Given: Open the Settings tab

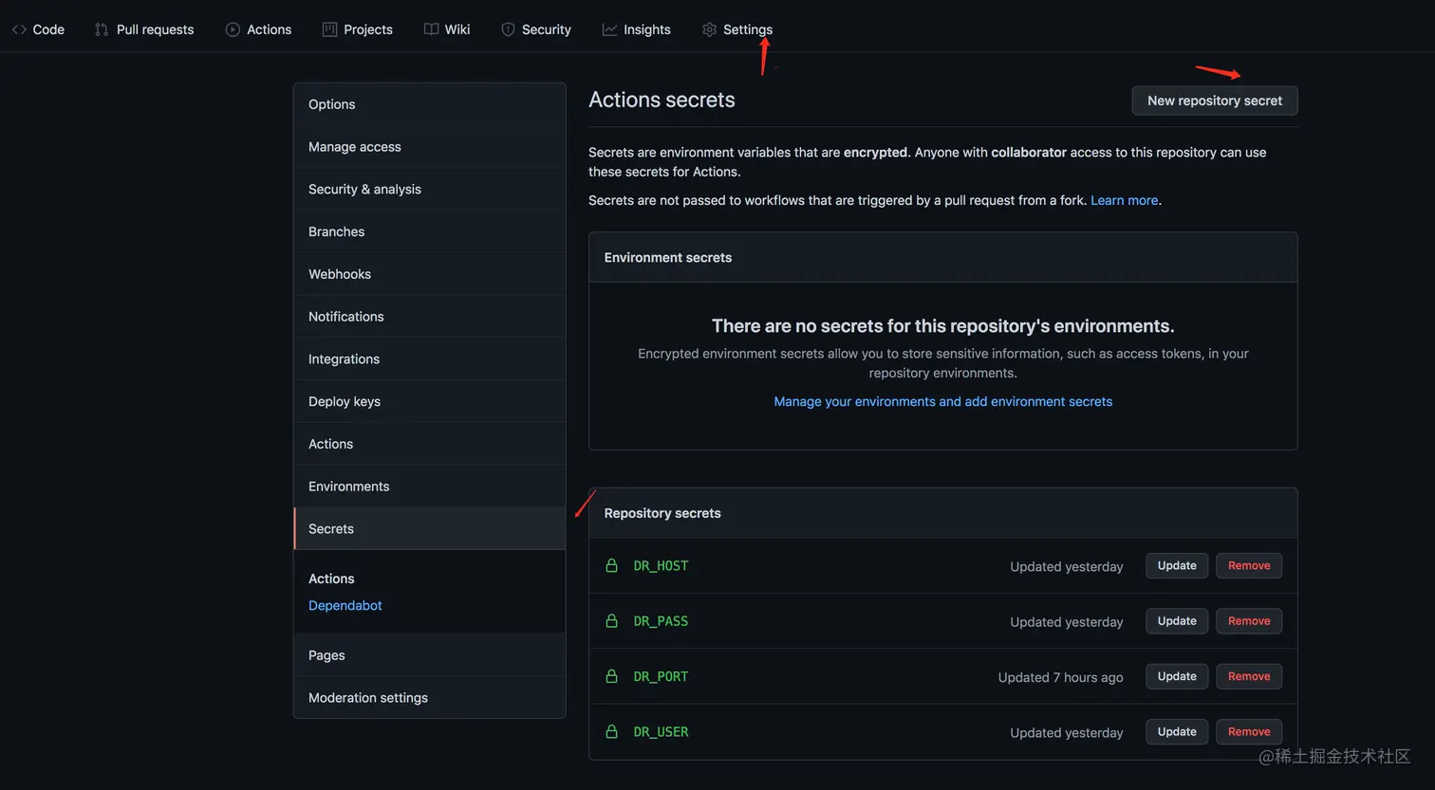Looking at the screenshot, I should coord(747,29).
